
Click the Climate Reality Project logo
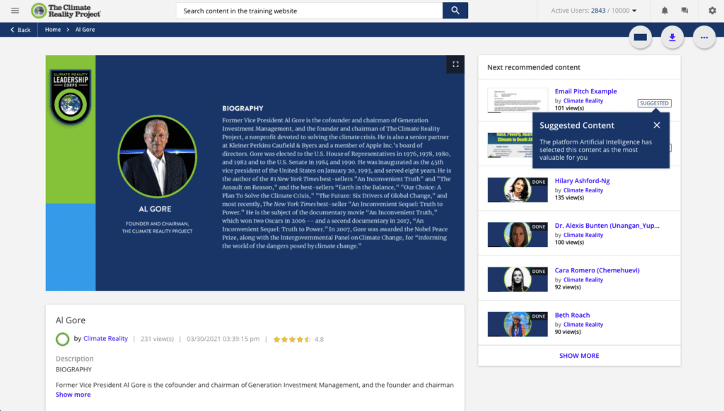[66, 11]
